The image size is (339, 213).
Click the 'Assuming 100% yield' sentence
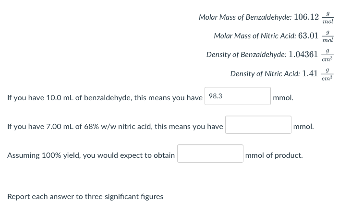pos(91,155)
